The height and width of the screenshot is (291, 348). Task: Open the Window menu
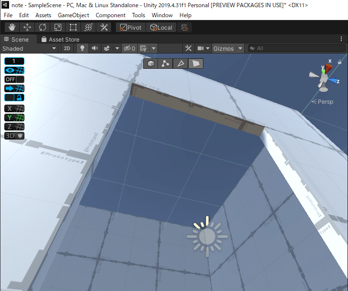(x=162, y=15)
